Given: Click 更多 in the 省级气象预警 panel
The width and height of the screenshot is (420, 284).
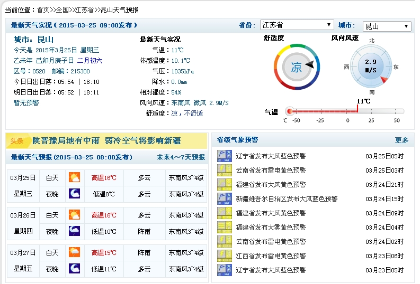Looking at the screenshot, I should pos(401,140).
